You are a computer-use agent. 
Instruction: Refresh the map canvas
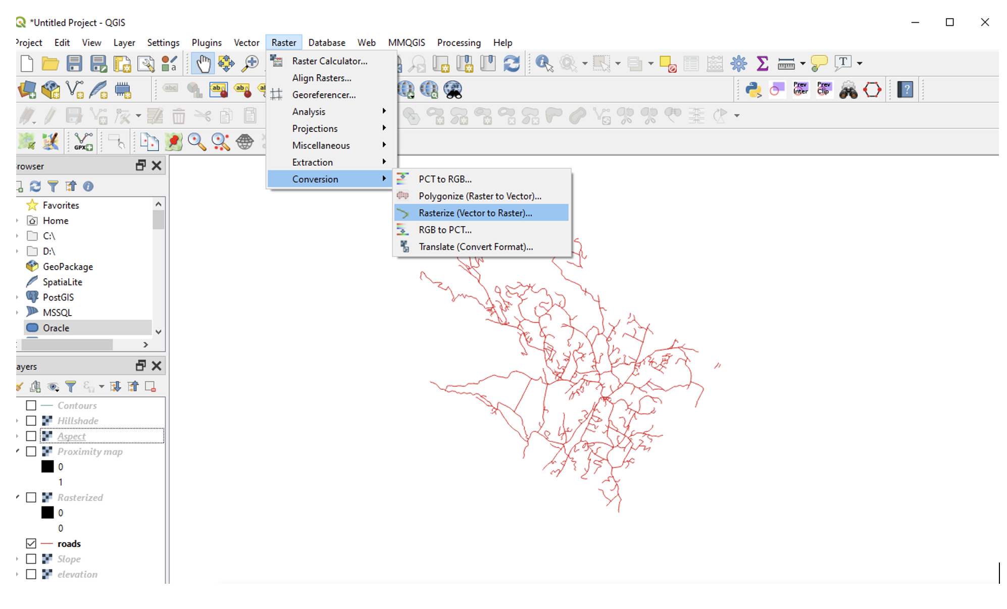512,64
